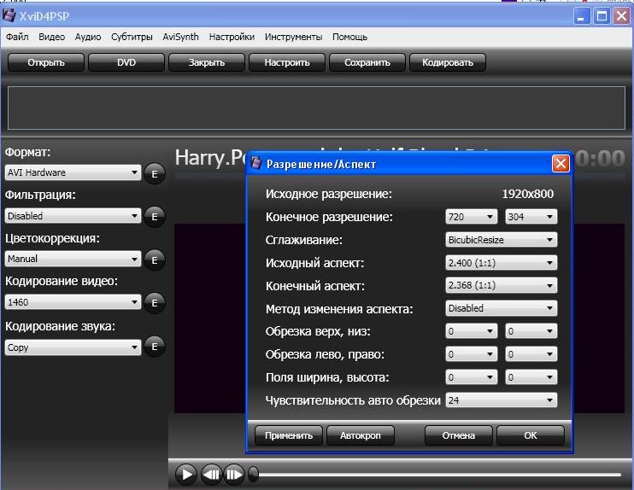
Task: Expand the Метод изменения аспекта dropdown
Action: click(x=501, y=308)
